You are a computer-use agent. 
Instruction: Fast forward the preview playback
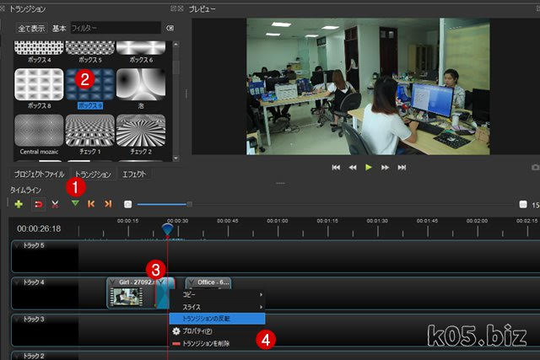click(385, 168)
